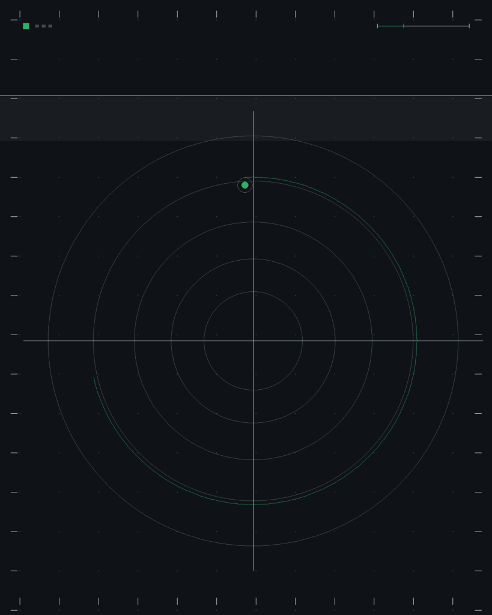
Task: Click the green filled portion of the top slider
Action: [x=390, y=26]
